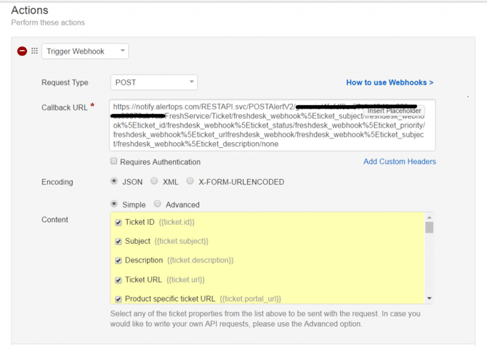The width and height of the screenshot is (487, 346).
Task: Toggle the Description checkbox
Action: 118,260
